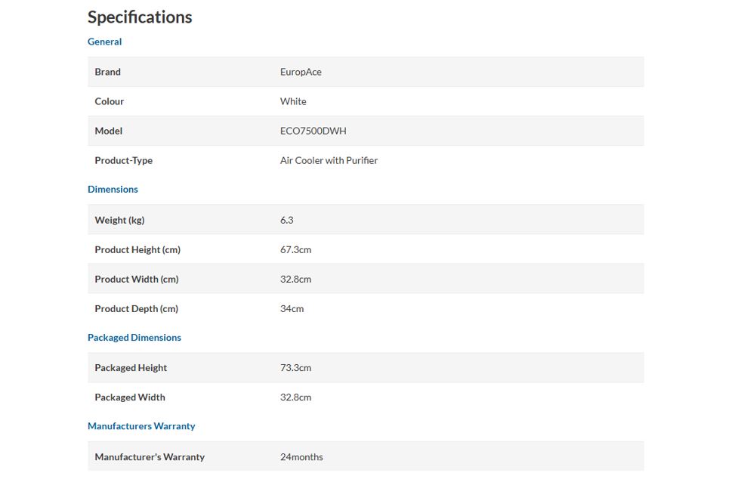
Task: Click the 73.3cm packaged height value
Action: pos(295,367)
